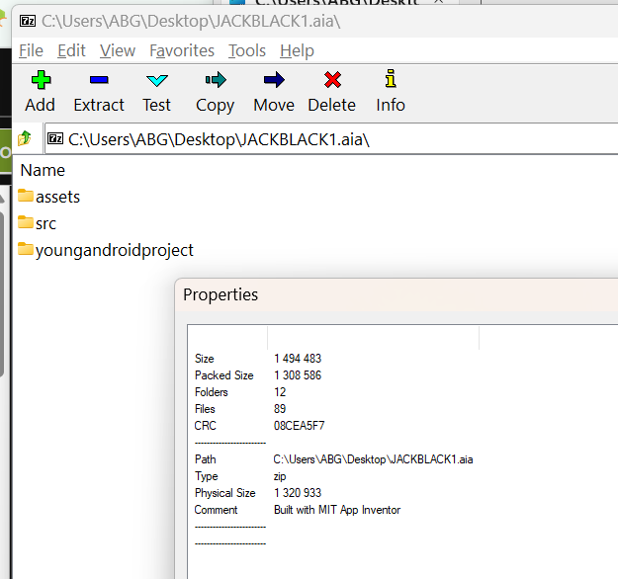Image resolution: width=618 pixels, height=579 pixels.
Task: Go up one folder level icon
Action: coord(25,138)
